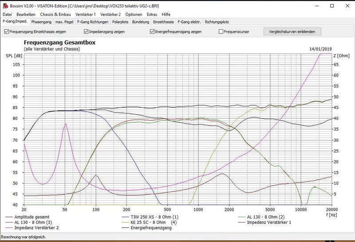Uncheck Frequenzgang Einzelchassis zeigen
Viewport: 355px width, 242px height.
(x=7, y=32)
